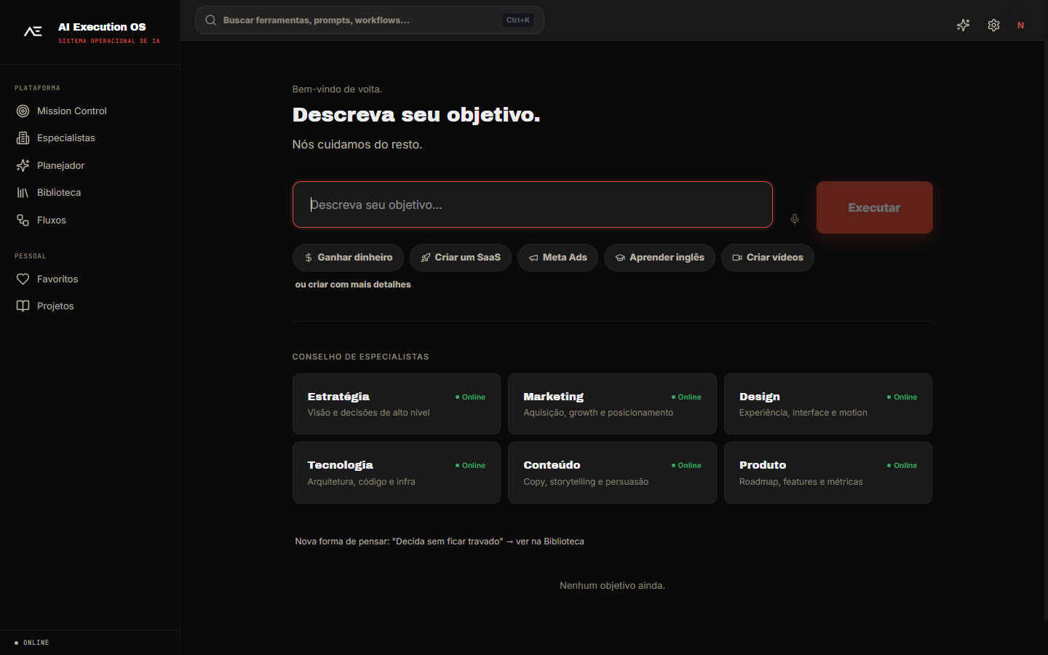
Task: Open the user avatar N
Action: tap(1020, 25)
